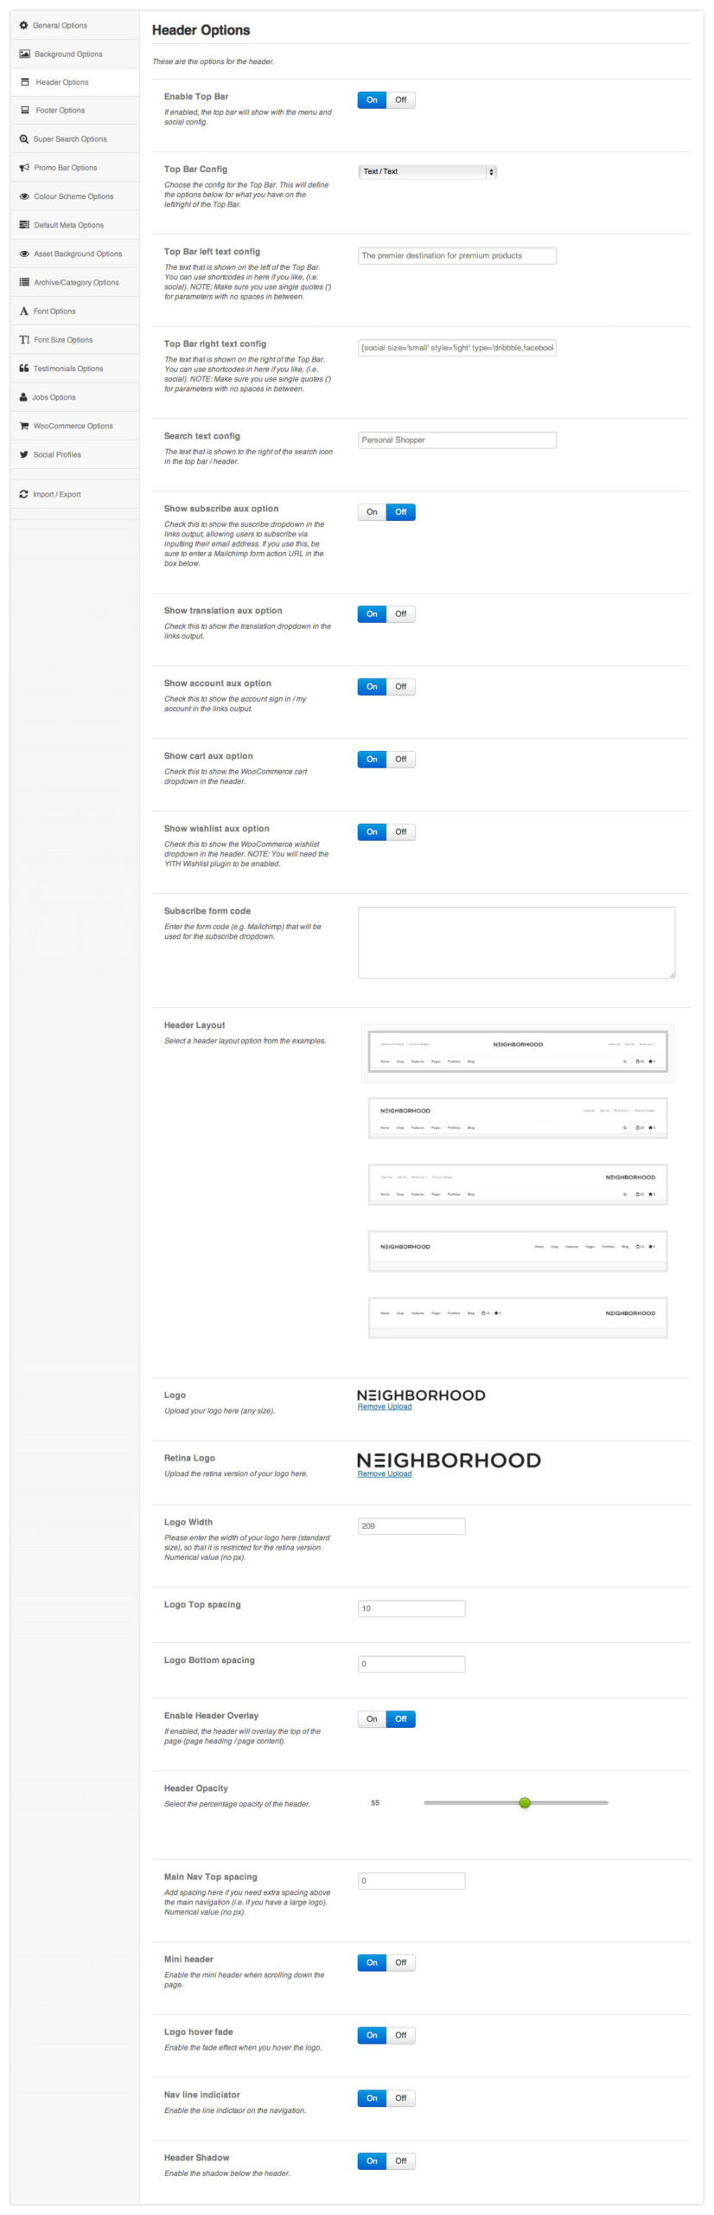Click the Super Search Options magnifier icon
This screenshot has height=2215, width=714.
pos(24,139)
